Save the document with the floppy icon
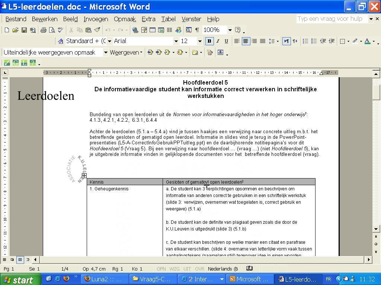The width and height of the screenshot is (381, 285). click(24, 30)
